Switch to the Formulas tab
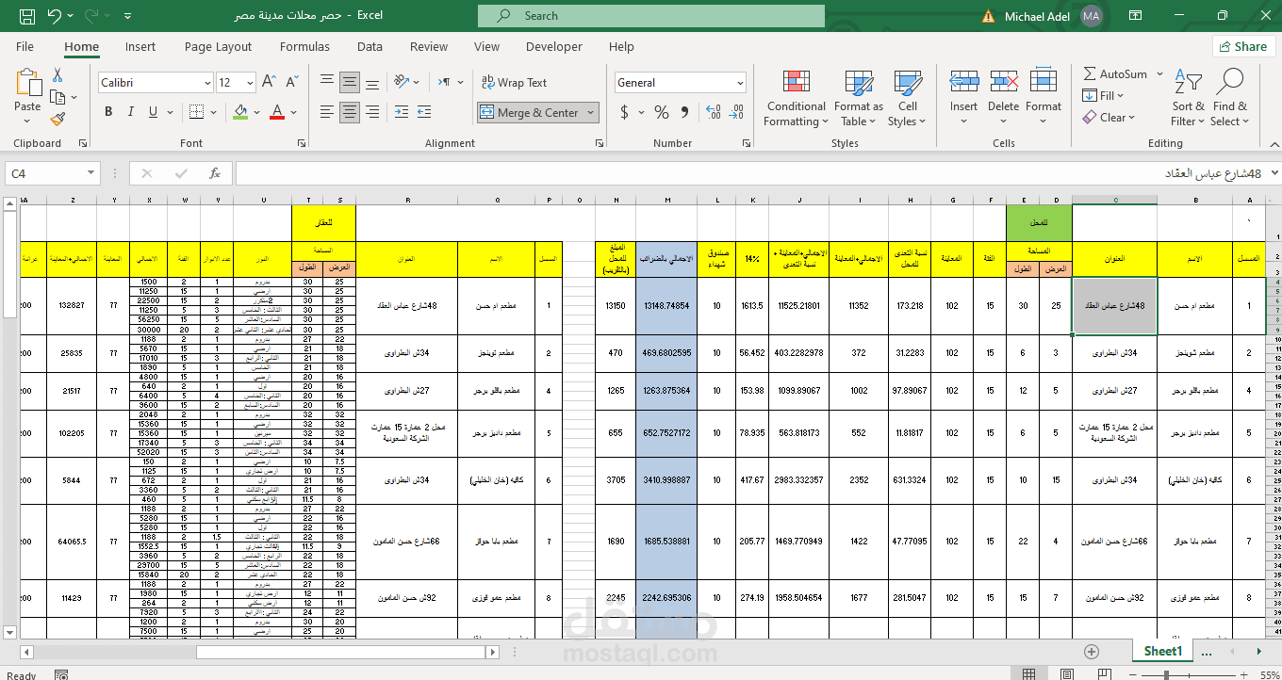Image resolution: width=1282 pixels, height=680 pixels. point(304,46)
